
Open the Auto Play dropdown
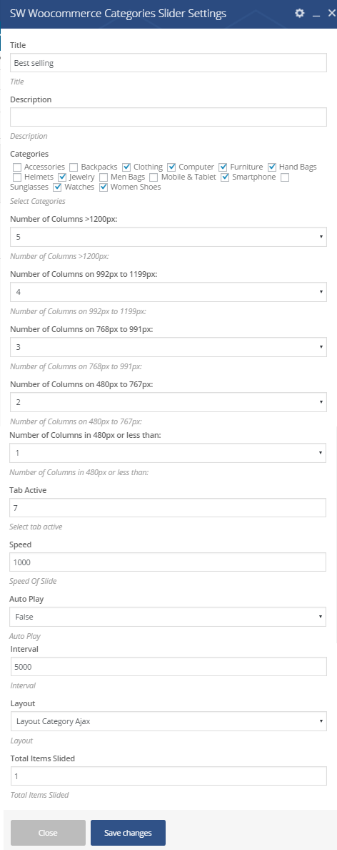pos(168,617)
